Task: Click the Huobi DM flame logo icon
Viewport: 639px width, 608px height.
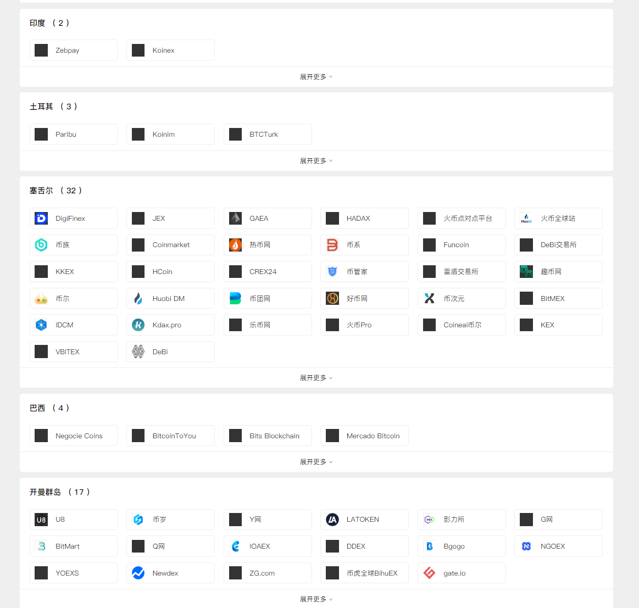Action: click(138, 299)
